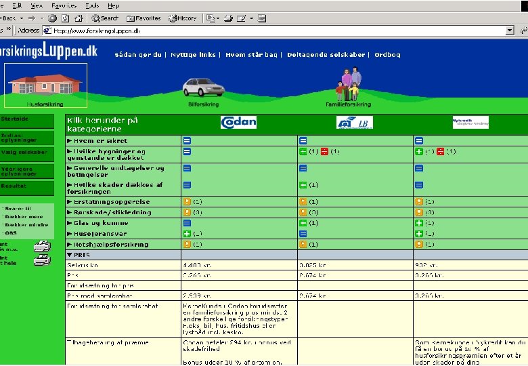Click the address URL field

tap(274, 30)
